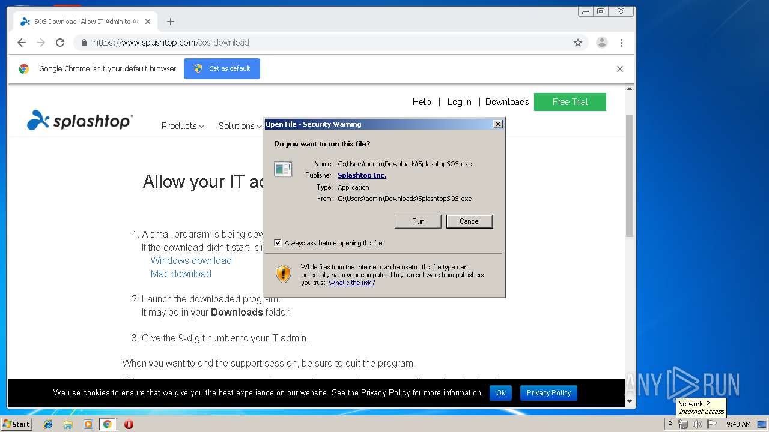Click the Chrome taskbar icon

108,424
